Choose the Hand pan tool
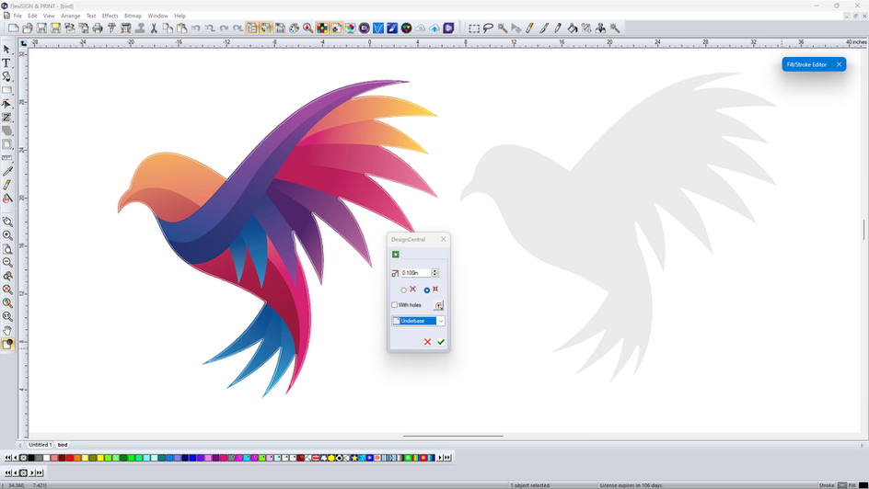The width and height of the screenshot is (869, 489). pyautogui.click(x=7, y=330)
